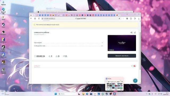170x96 pixels.
Task: Select the Messages tab
Action: (x=37, y=66)
